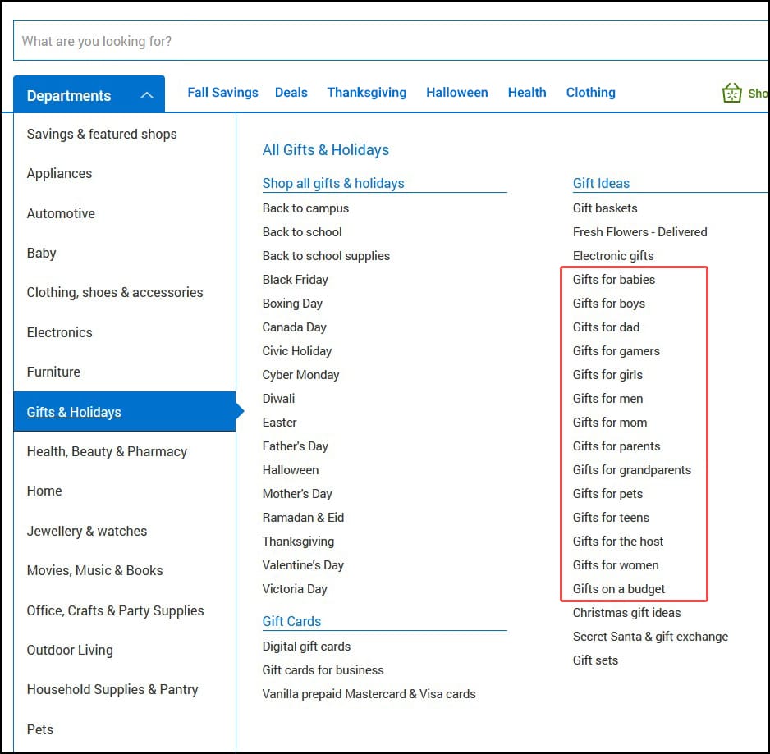Click the green shopping basket icon
This screenshot has height=754, width=770.
(731, 94)
